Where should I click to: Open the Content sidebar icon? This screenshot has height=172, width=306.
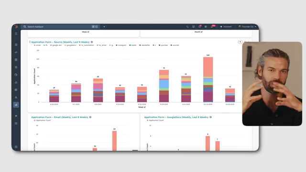(16, 60)
